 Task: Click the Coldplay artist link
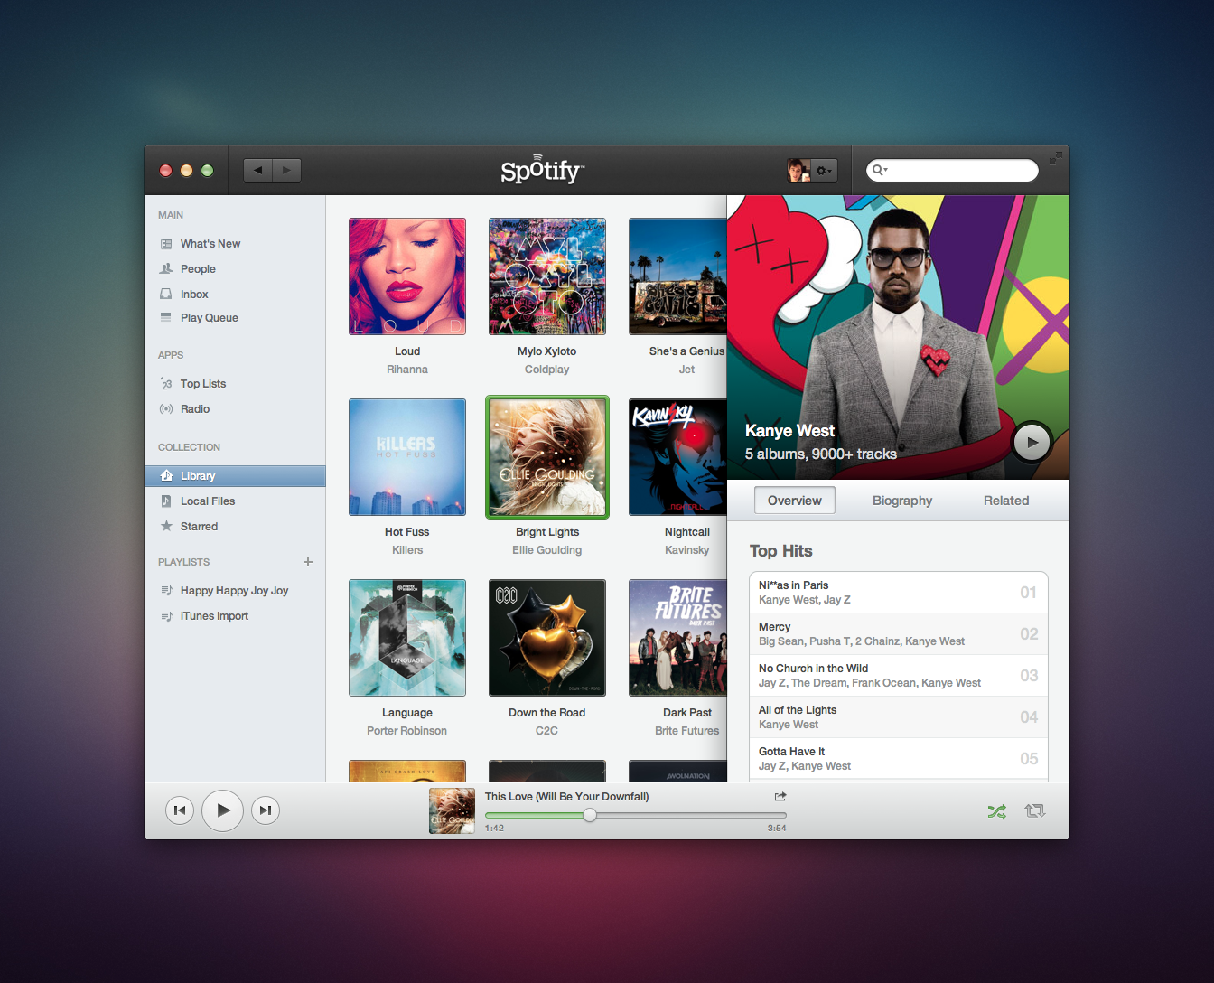click(547, 370)
